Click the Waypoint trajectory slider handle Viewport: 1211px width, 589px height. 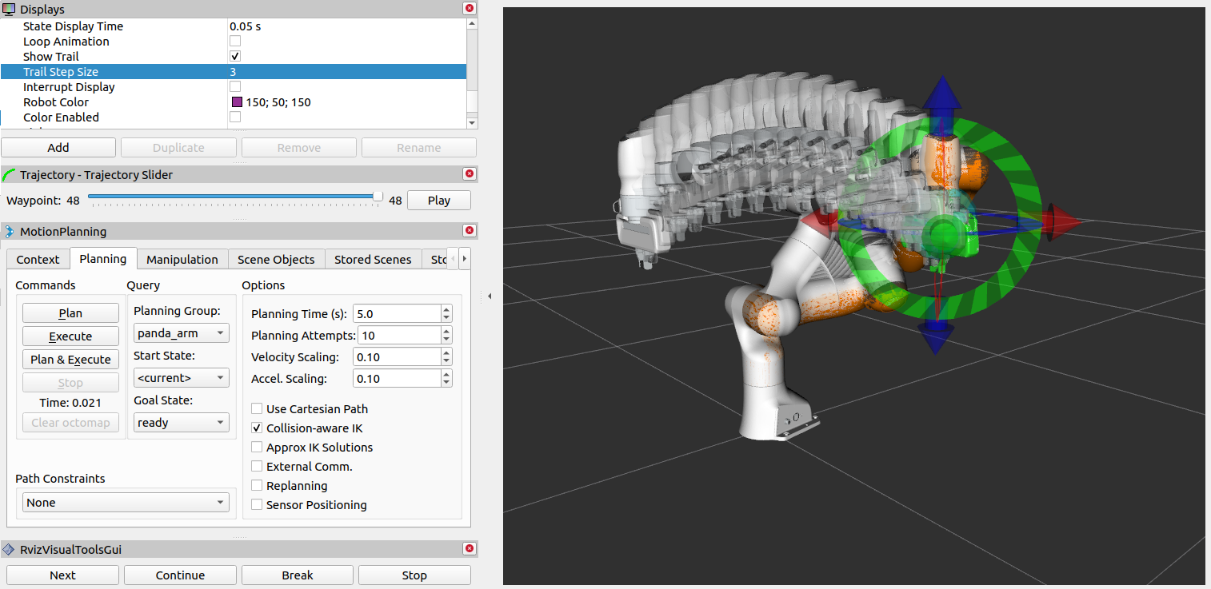378,197
